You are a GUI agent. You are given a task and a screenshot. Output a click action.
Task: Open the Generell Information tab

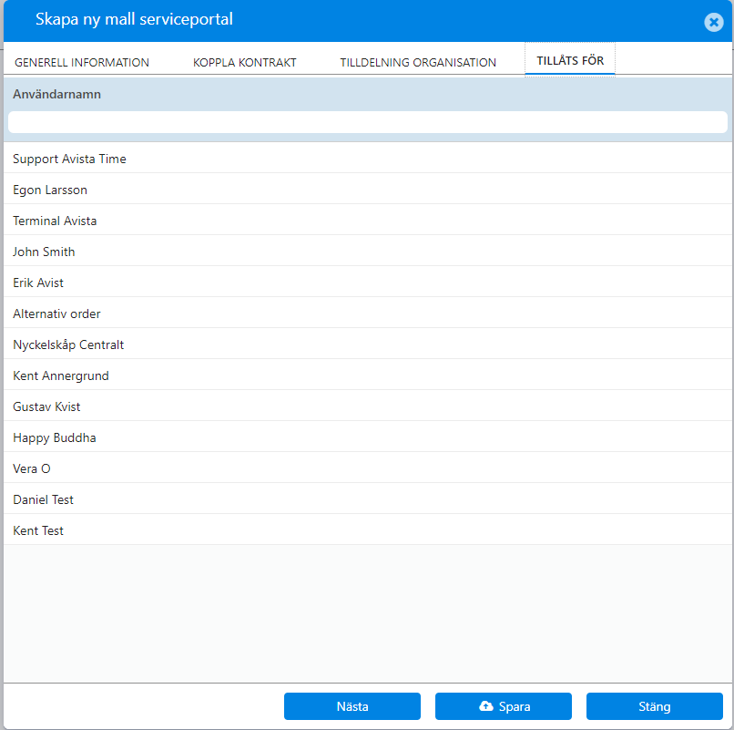pyautogui.click(x=82, y=62)
